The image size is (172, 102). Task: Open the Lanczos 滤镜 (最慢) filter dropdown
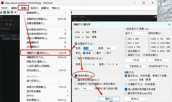143,80
